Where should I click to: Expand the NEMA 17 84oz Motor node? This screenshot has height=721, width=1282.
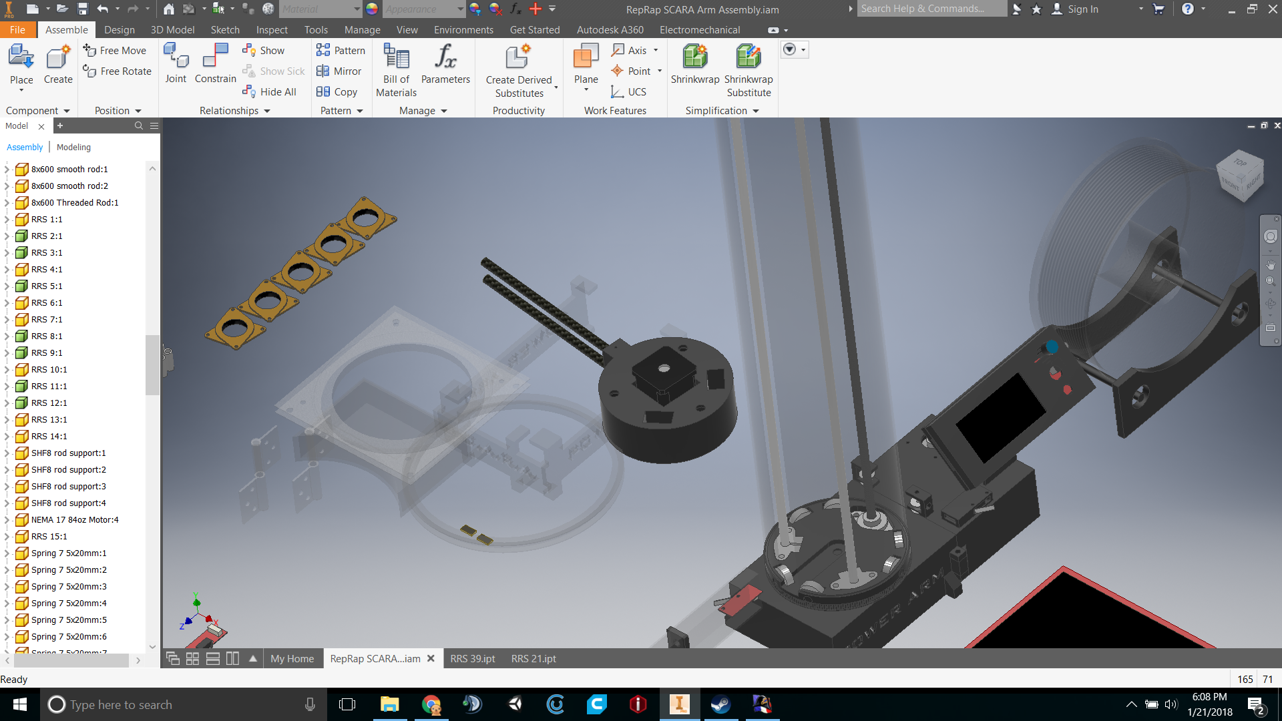[7, 519]
